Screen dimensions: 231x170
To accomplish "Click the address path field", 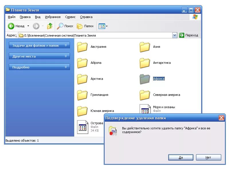I will coord(95,35).
